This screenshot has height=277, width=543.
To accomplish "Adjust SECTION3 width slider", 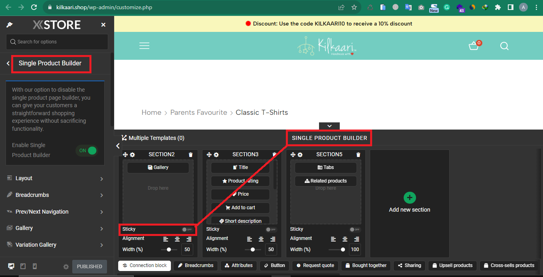I will (253, 249).
